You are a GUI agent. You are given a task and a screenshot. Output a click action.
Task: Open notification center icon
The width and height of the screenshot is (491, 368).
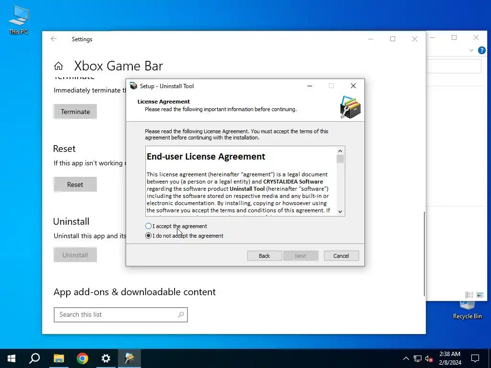(x=475, y=358)
